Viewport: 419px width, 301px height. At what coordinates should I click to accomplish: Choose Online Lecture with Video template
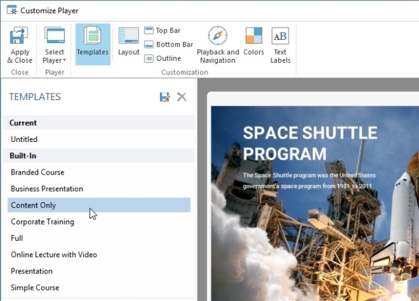pos(99,255)
